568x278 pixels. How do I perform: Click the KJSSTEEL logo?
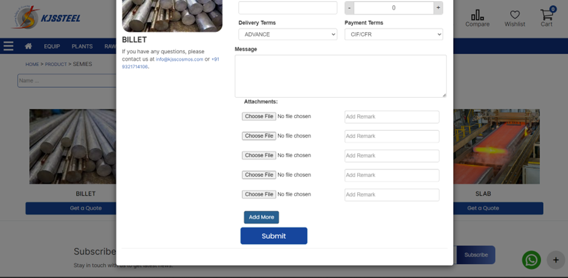45,17
